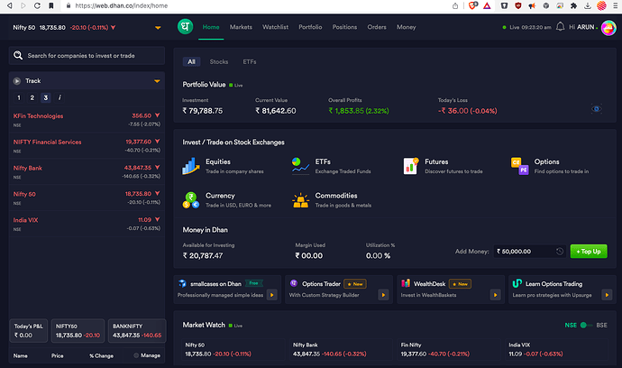Expand the Track panel dropdown arrow
622x368 pixels.
coord(157,81)
